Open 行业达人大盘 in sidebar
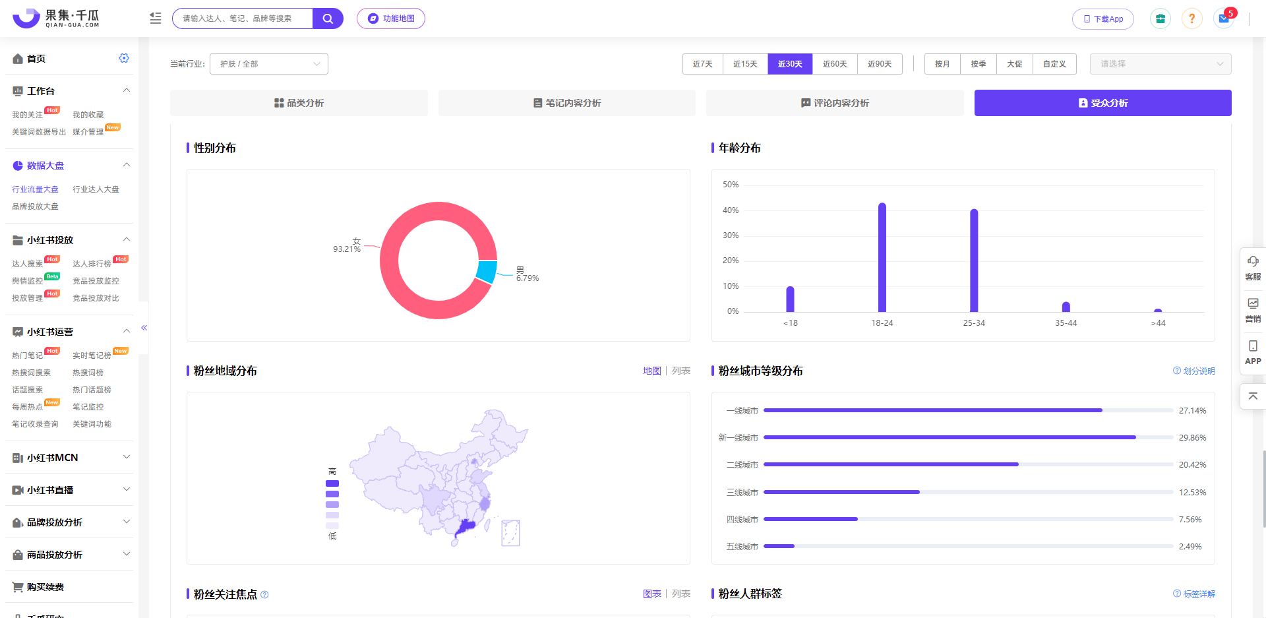This screenshot has height=618, width=1266. tap(96, 189)
